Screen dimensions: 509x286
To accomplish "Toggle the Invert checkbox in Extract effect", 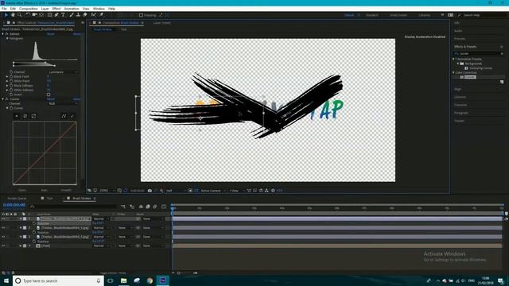I will (49, 95).
